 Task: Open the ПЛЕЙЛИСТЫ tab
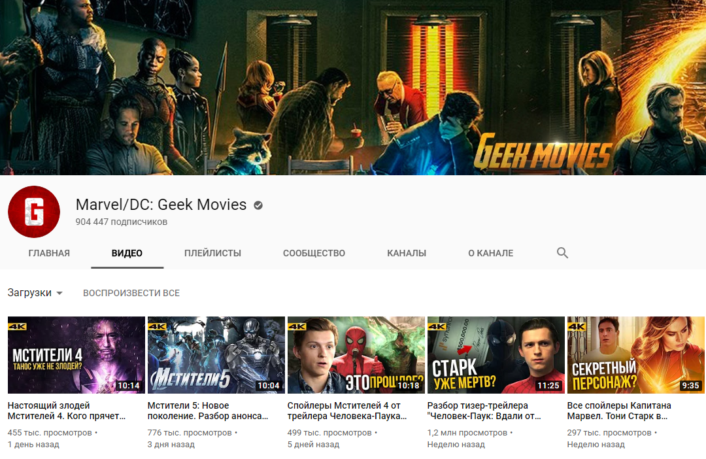[x=212, y=253]
